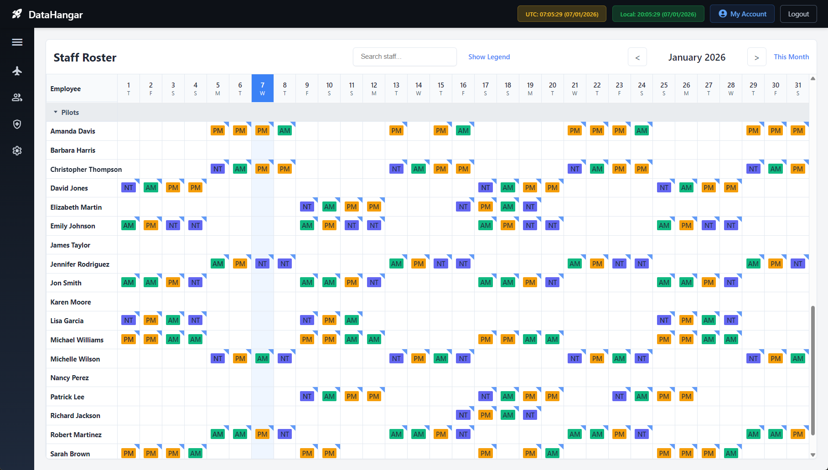Click David Jones's NT shift on 1st
This screenshot has height=470, width=828.
point(129,188)
